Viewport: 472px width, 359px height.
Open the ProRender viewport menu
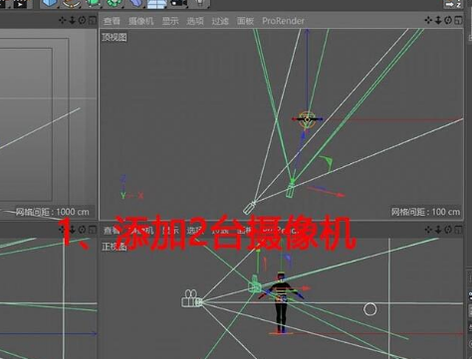(x=283, y=21)
